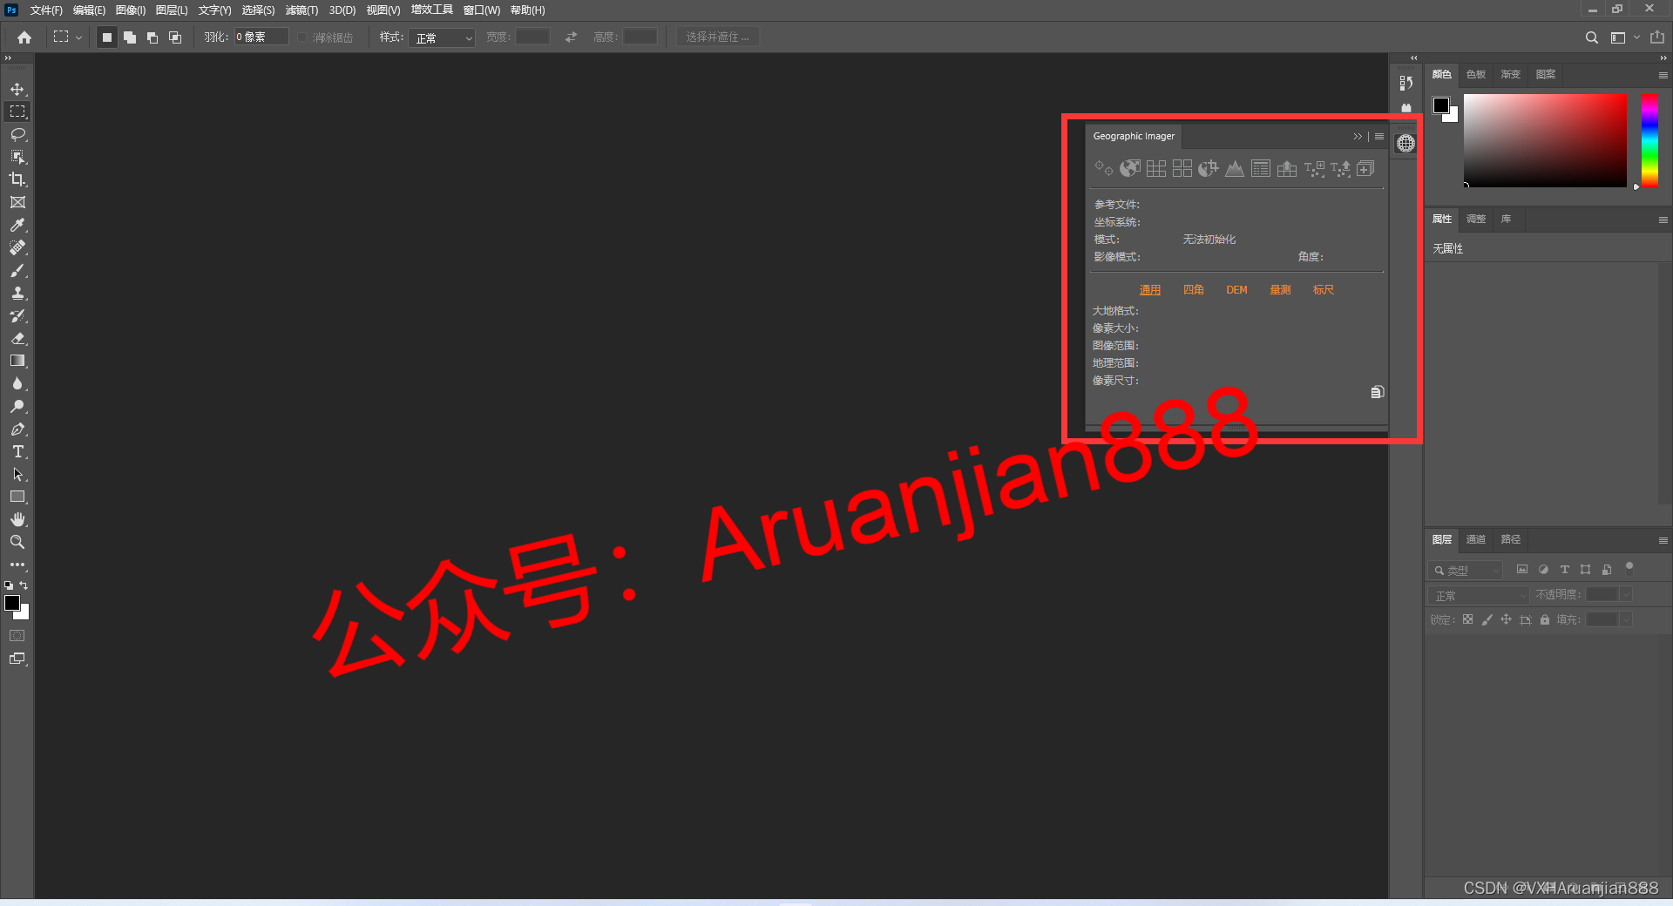
Task: Open the 不透明度 opacity dropdown arrow
Action: tap(1626, 594)
